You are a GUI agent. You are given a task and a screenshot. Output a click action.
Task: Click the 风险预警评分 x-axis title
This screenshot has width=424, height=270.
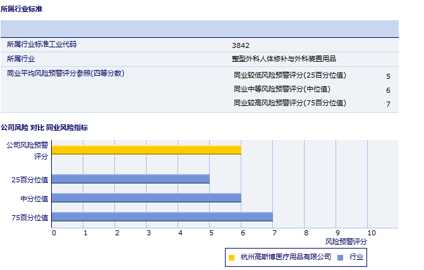coord(346,242)
